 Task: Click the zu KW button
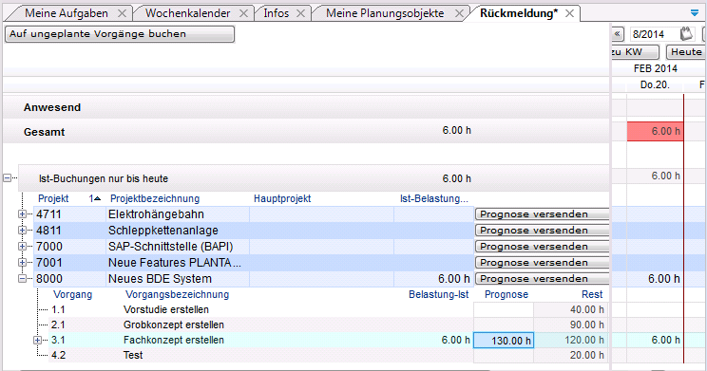tap(635, 52)
